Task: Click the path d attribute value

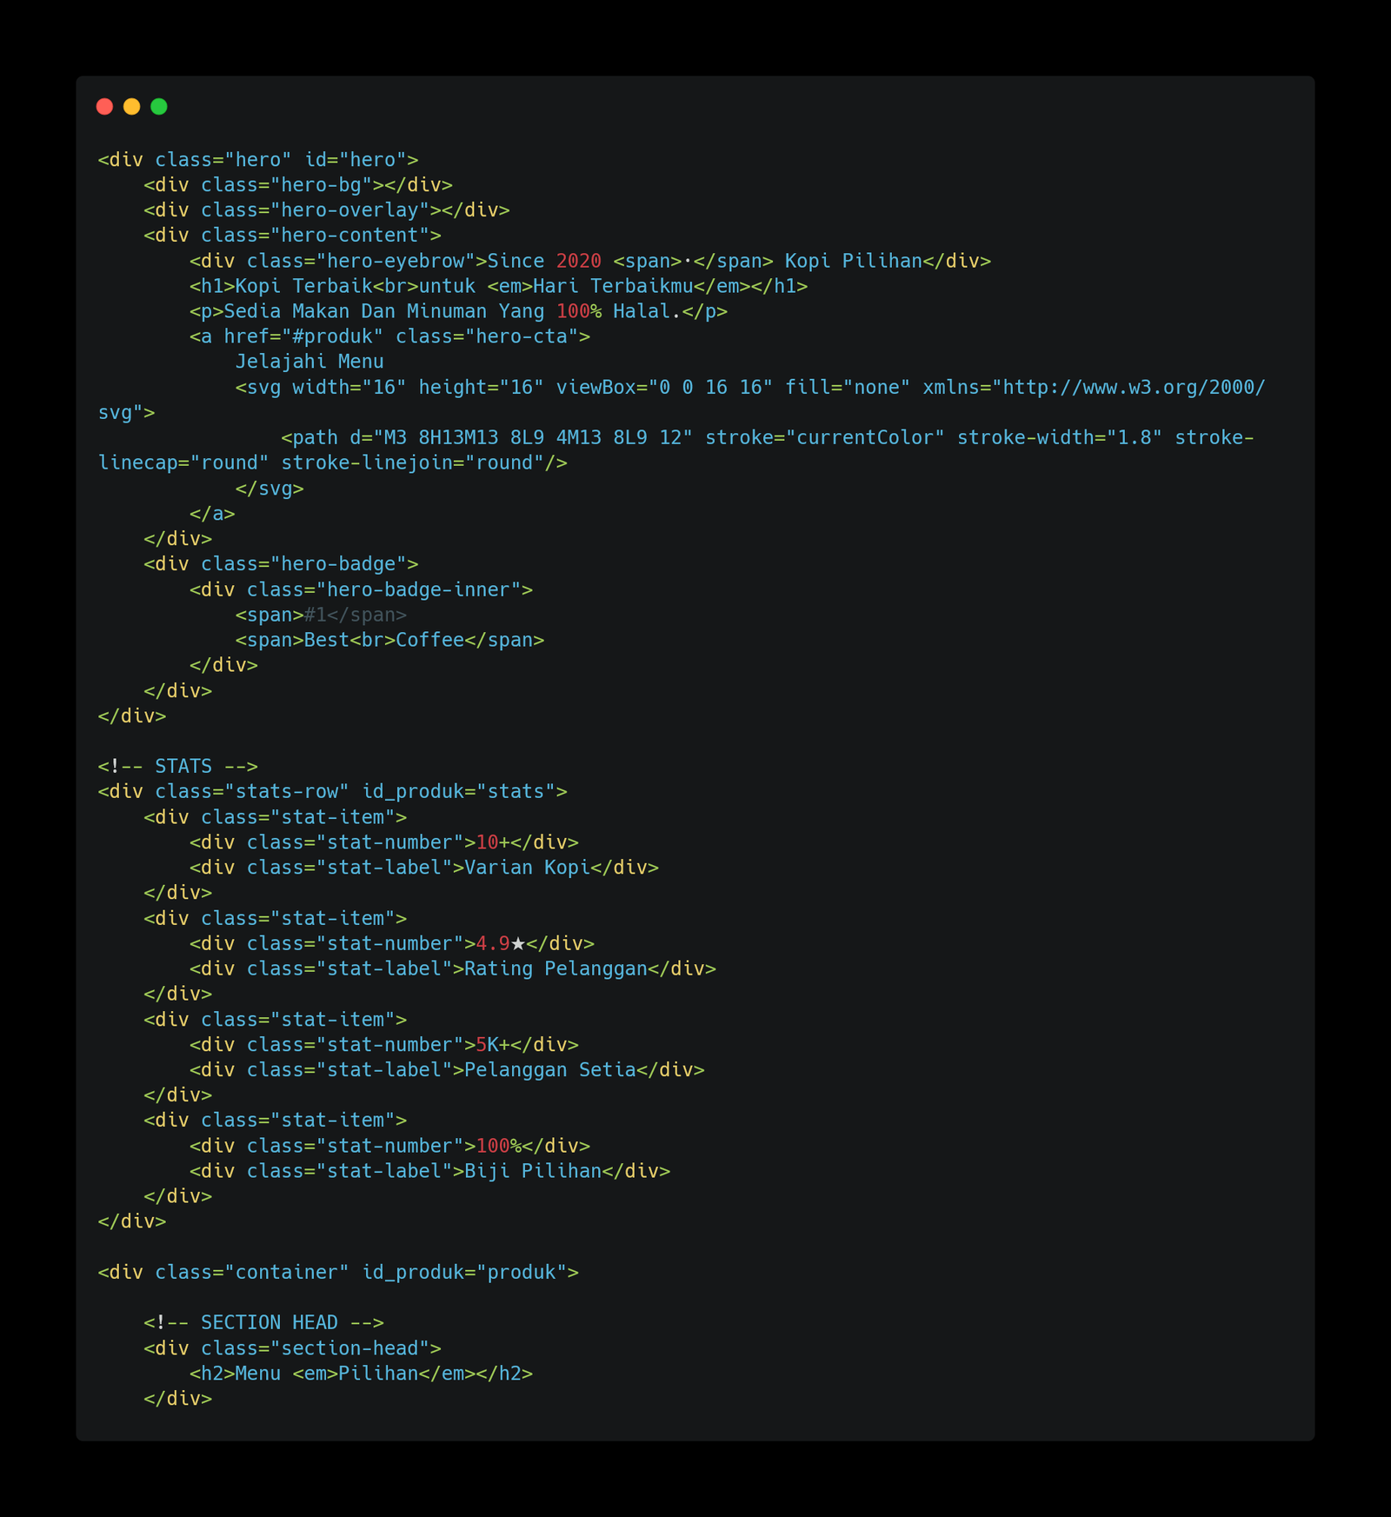Action: click(x=533, y=437)
